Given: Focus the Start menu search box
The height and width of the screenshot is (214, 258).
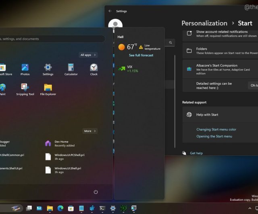Looking at the screenshot, I should tap(52, 39).
